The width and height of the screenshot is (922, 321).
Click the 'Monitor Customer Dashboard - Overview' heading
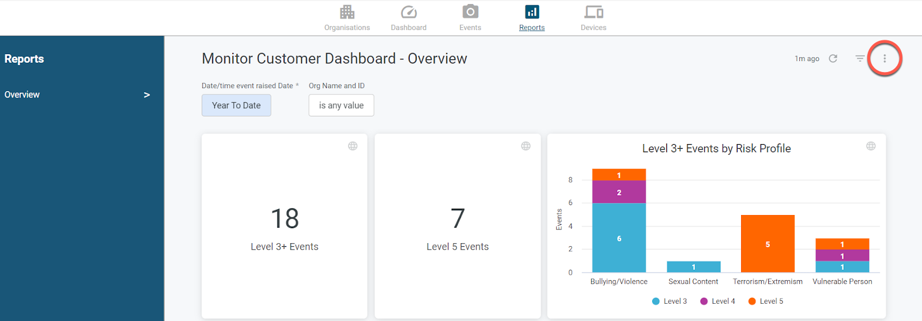[334, 59]
